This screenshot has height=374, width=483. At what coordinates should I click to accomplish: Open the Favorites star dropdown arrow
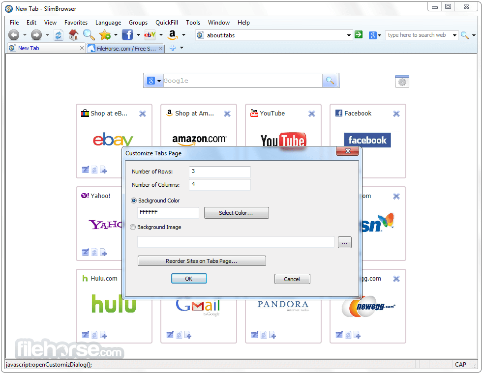coord(116,35)
